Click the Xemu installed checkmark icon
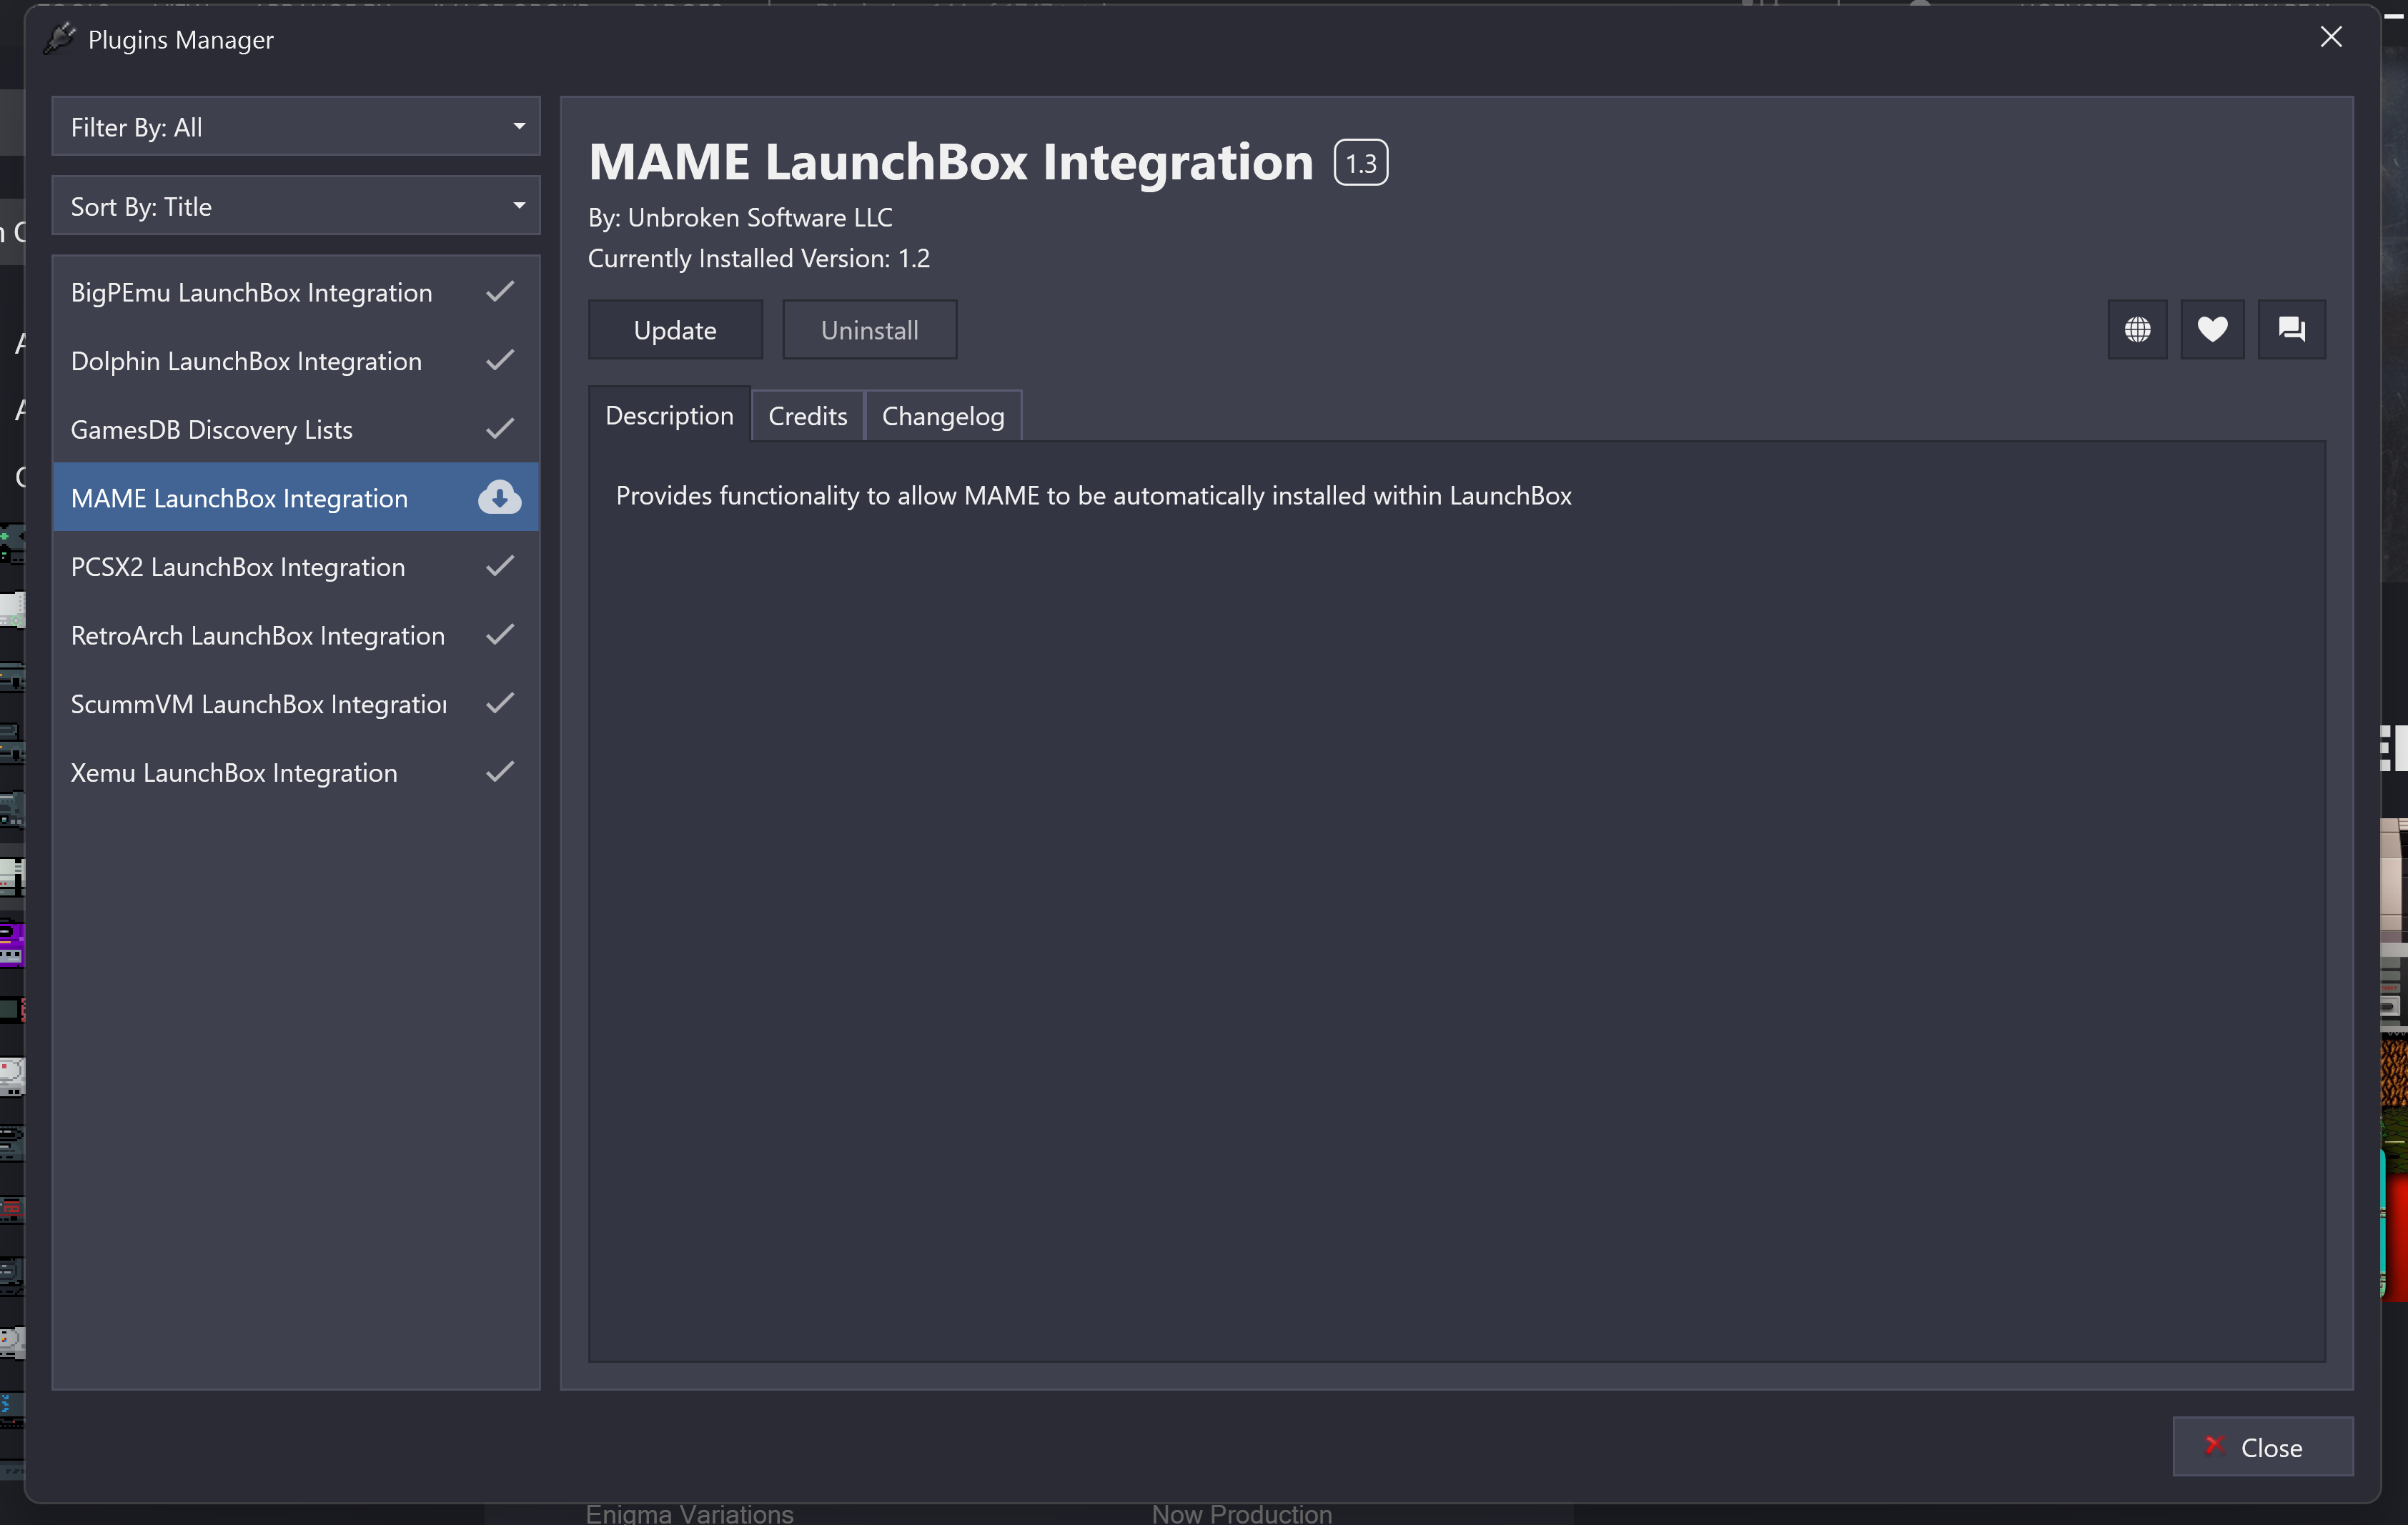Viewport: 2408px width, 1525px height. pyautogui.click(x=500, y=771)
